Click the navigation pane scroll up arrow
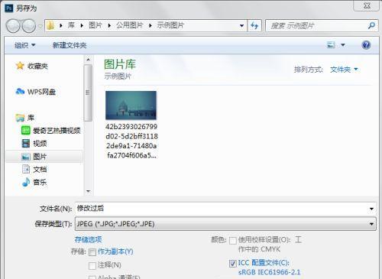 pyautogui.click(x=88, y=60)
